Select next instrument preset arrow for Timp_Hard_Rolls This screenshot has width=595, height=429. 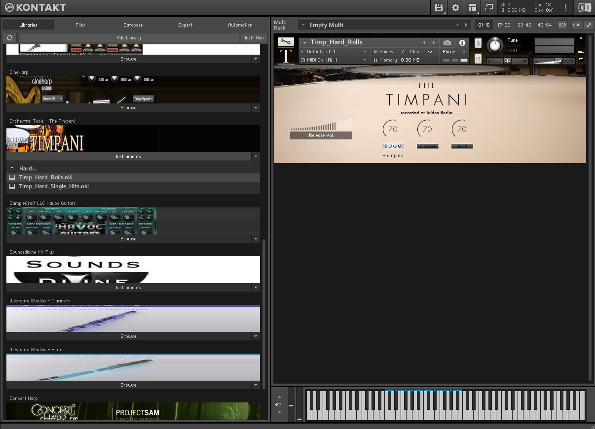(434, 43)
